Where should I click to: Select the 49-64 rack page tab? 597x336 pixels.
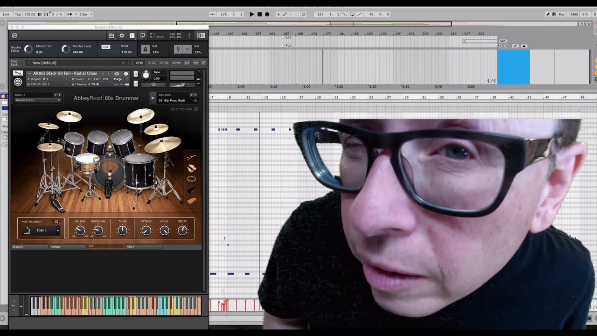click(x=176, y=63)
